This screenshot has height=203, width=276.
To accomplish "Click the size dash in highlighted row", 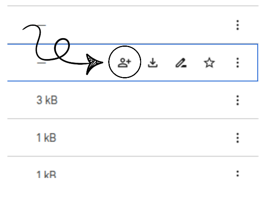I will tap(41, 63).
